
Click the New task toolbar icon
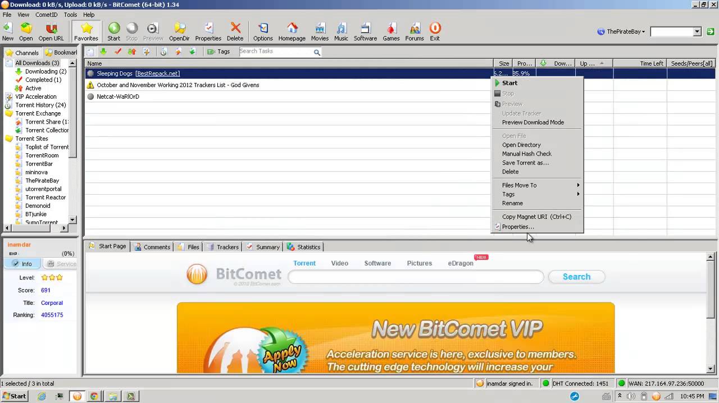(8, 31)
